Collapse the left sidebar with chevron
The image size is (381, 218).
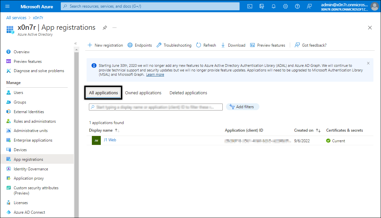tap(75, 43)
